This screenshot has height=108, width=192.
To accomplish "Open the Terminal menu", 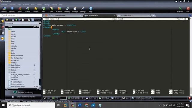I will (4, 4).
